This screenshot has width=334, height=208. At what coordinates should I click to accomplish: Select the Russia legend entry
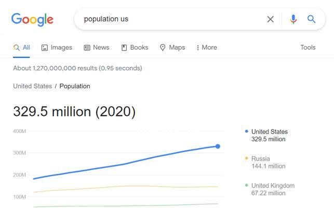(x=265, y=162)
